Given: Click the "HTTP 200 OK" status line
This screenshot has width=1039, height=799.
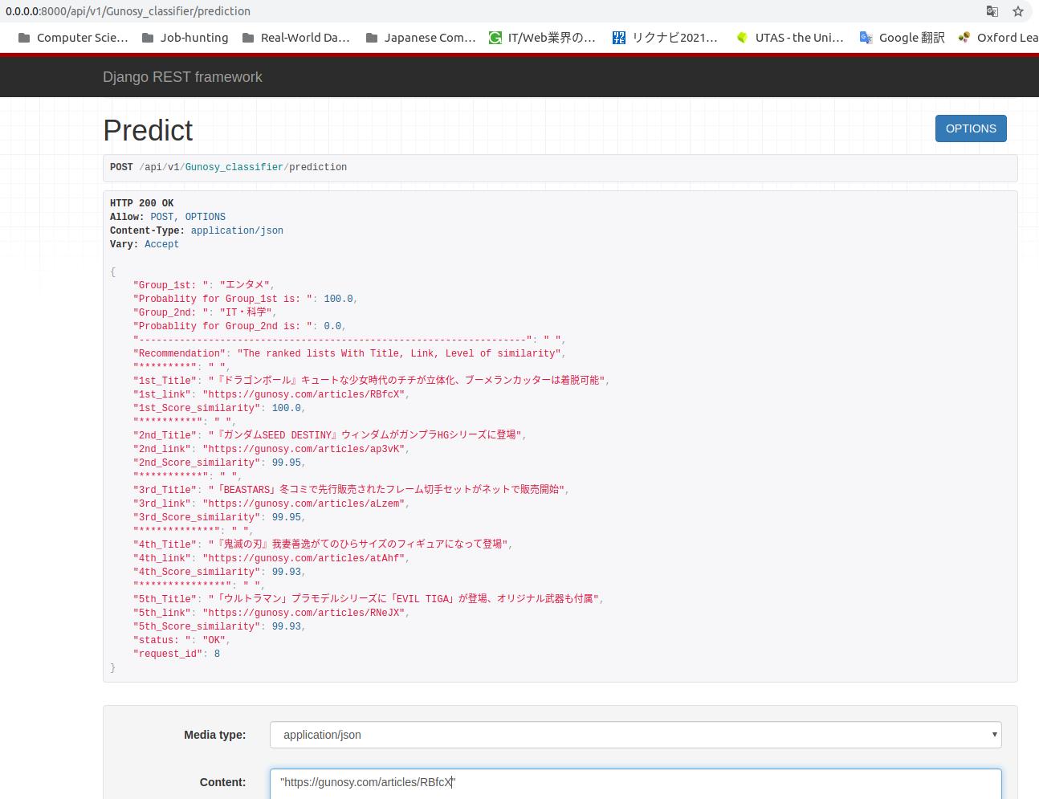Looking at the screenshot, I should (141, 203).
